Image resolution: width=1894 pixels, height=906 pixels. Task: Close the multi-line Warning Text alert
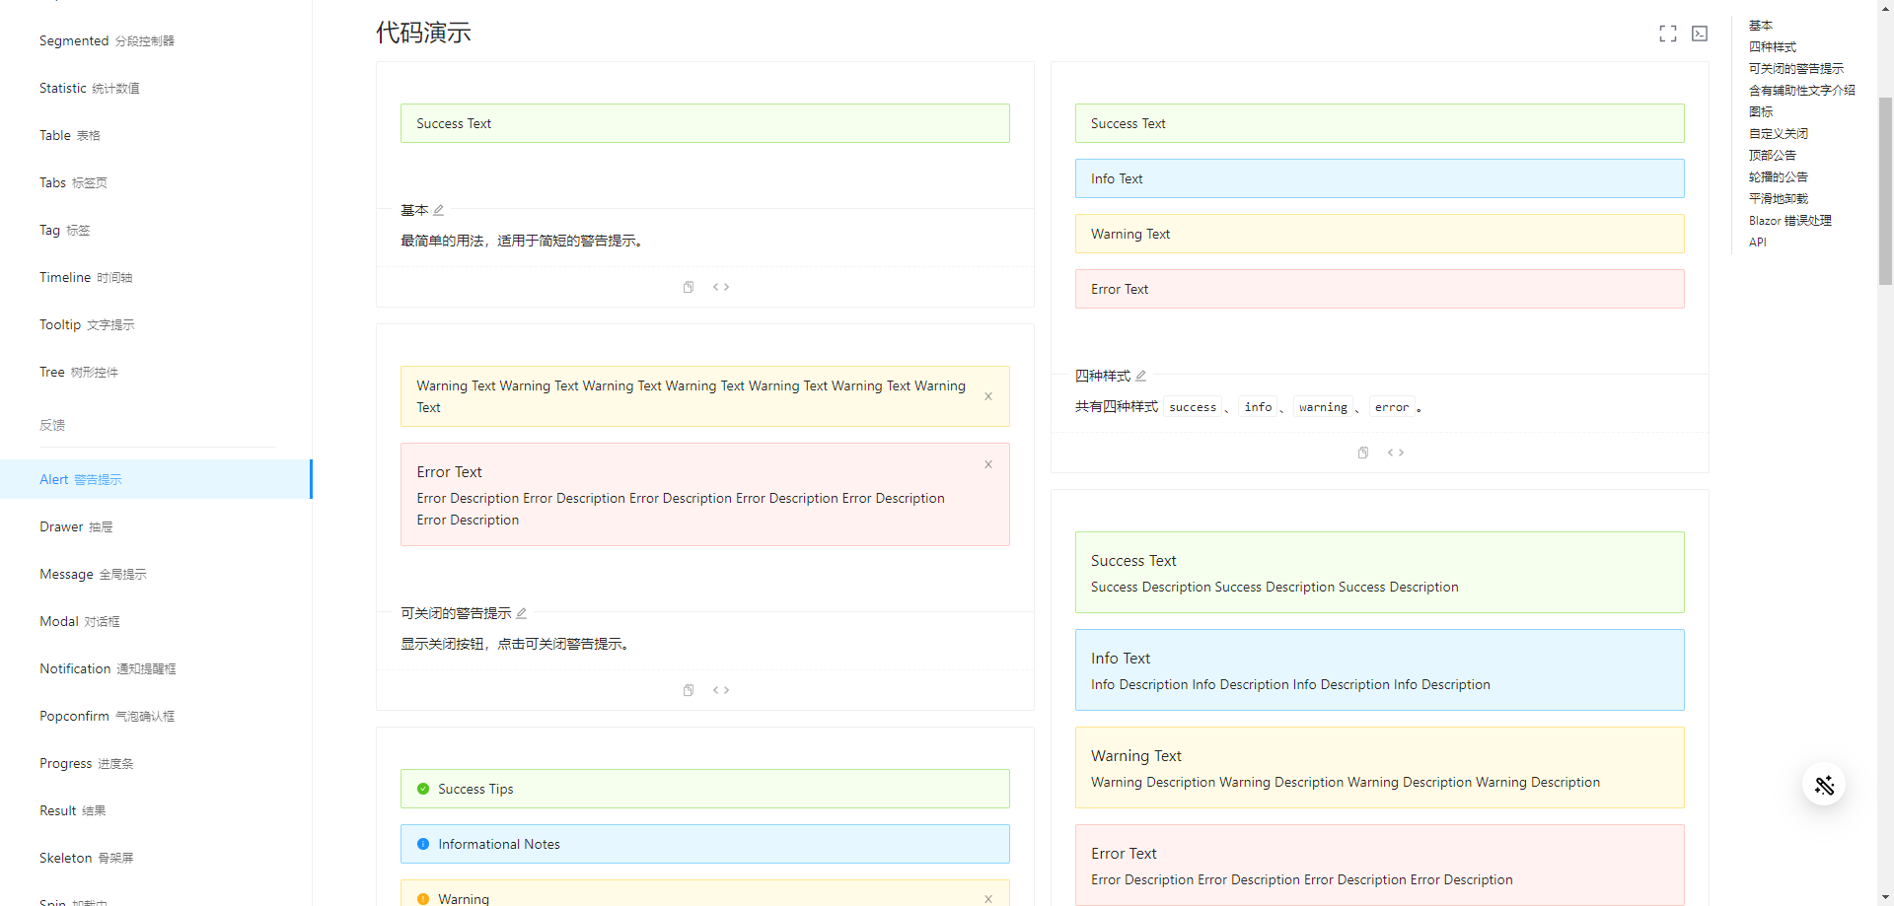click(988, 396)
